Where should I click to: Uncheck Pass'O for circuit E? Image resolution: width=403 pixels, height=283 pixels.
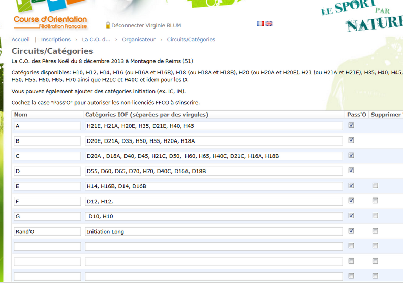[x=351, y=186]
